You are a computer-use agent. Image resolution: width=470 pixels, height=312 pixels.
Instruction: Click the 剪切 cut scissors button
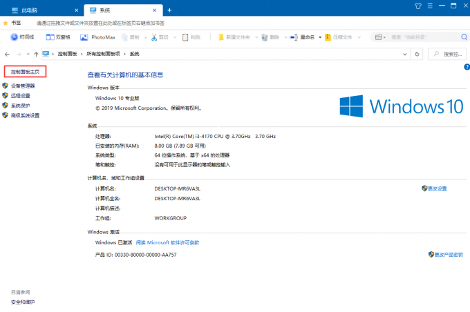tap(160, 37)
